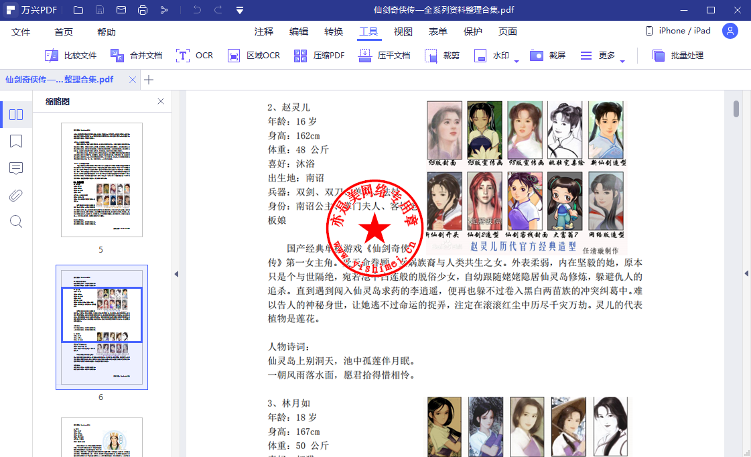The height and width of the screenshot is (457, 751).
Task: Add a new document tab
Action: (x=149, y=80)
